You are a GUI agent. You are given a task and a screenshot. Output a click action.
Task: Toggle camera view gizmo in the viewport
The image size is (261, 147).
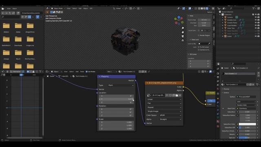click(x=183, y=36)
